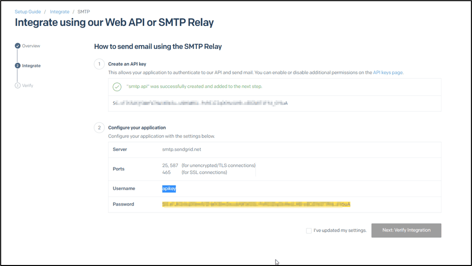This screenshot has height=266, width=472.
Task: Click the "for SSL connections" note
Action: pos(204,172)
